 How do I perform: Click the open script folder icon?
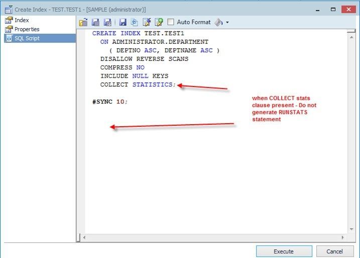coord(83,22)
